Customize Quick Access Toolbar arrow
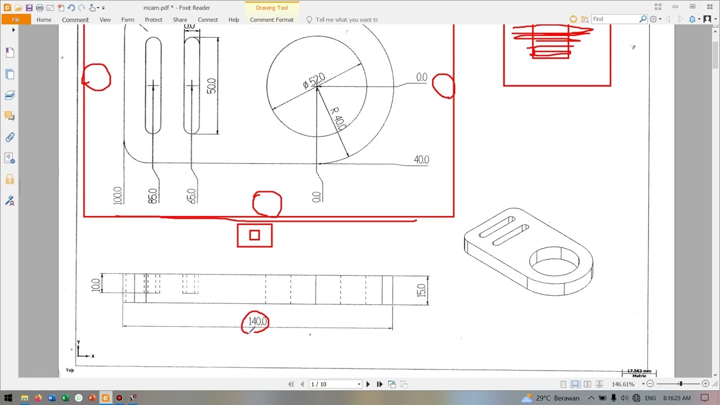 (x=103, y=8)
